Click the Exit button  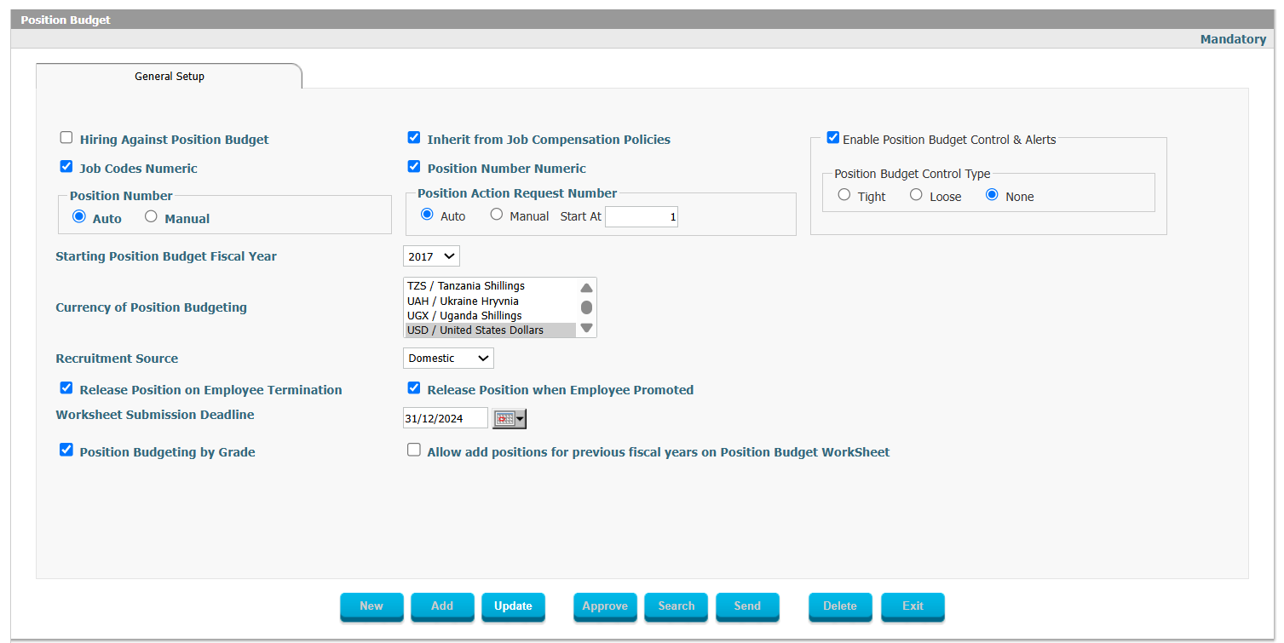[x=913, y=606]
